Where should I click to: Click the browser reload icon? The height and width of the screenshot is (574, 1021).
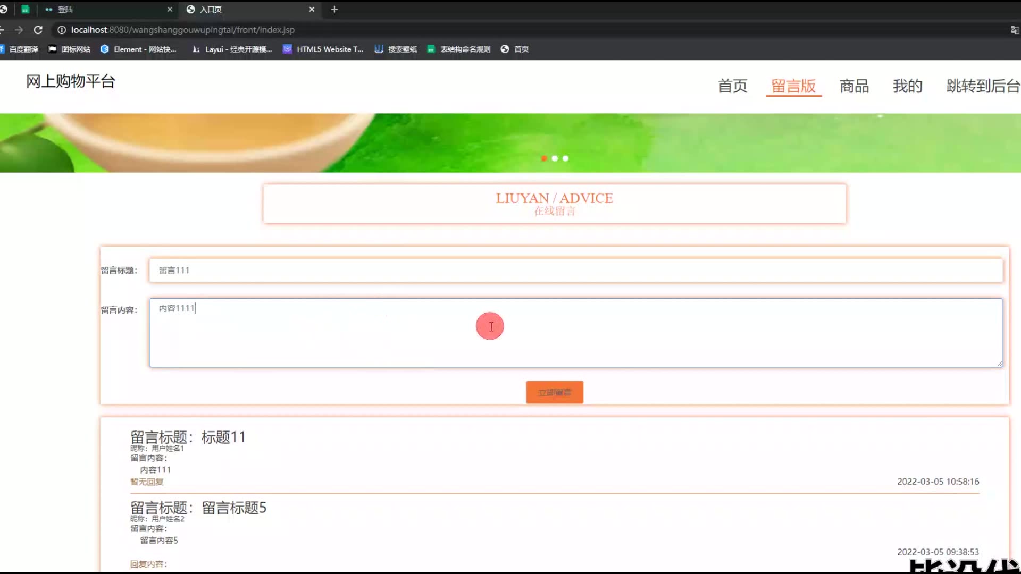coord(38,30)
